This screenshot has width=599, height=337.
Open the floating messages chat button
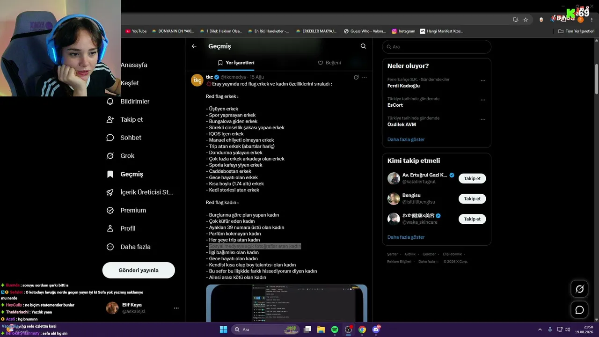pos(579,310)
